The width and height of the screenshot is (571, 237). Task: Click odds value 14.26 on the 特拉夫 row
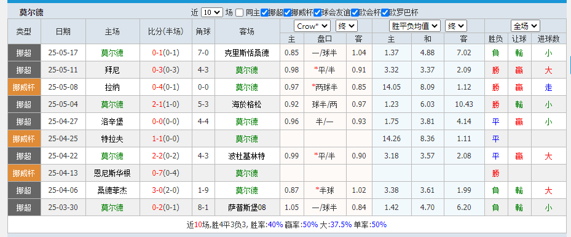pos(392,139)
